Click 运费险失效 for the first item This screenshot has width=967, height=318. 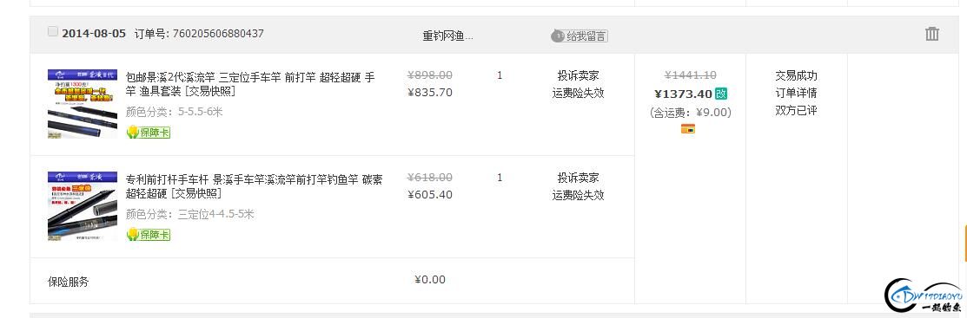[x=578, y=94]
